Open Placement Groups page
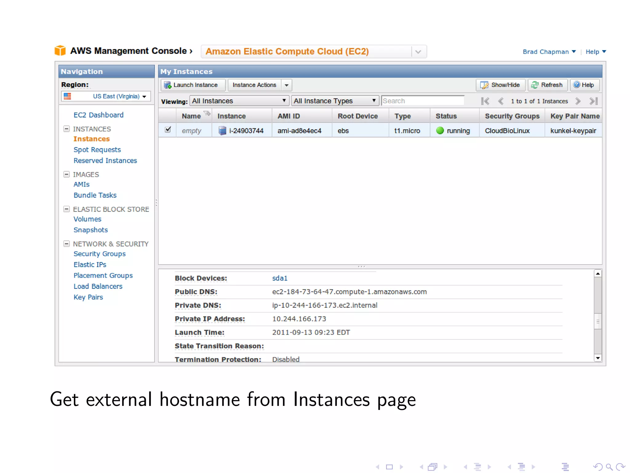Image resolution: width=630 pixels, height=473 pixels. [103, 275]
